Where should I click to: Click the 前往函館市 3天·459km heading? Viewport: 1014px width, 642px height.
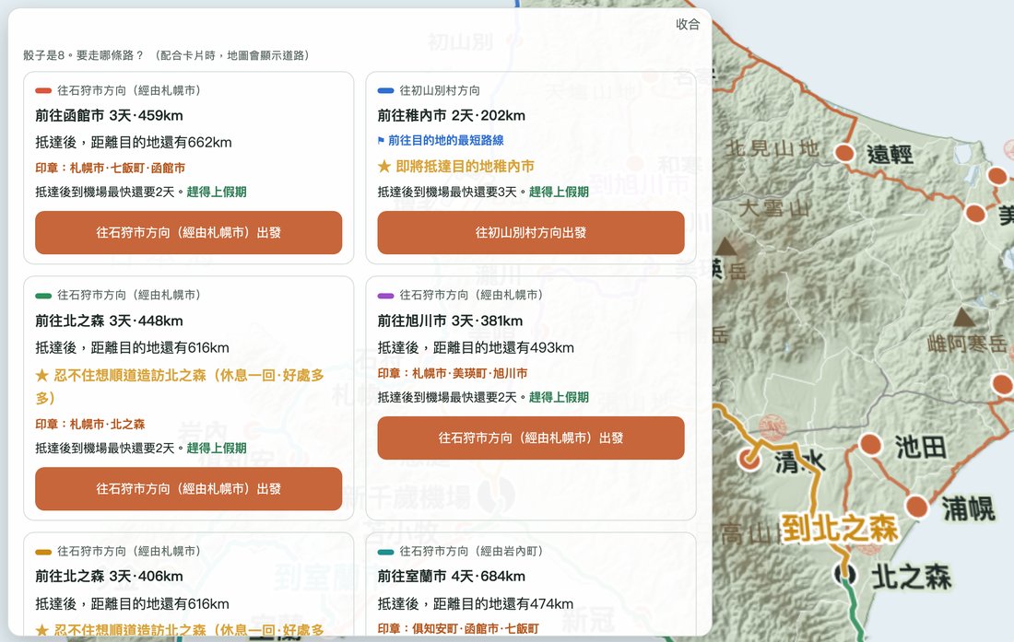(110, 116)
